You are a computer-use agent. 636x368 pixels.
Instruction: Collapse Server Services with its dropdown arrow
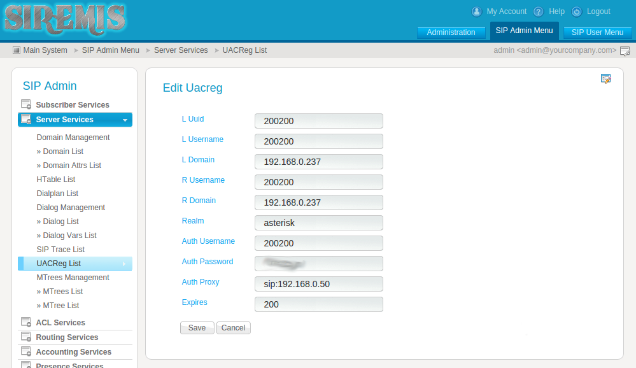pyautogui.click(x=125, y=120)
